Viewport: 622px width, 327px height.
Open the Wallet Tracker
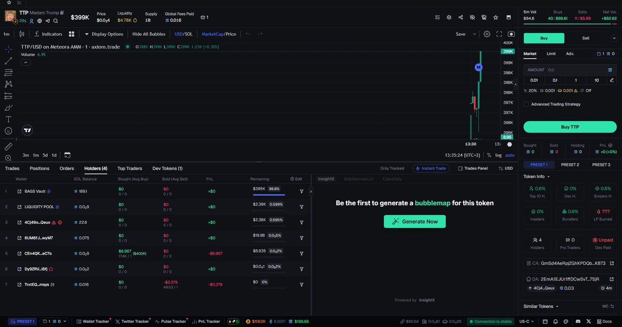click(93, 321)
